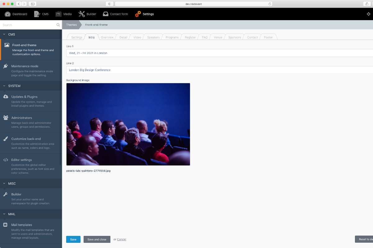Select the Intro tab
The image size is (373, 248).
pyautogui.click(x=91, y=37)
